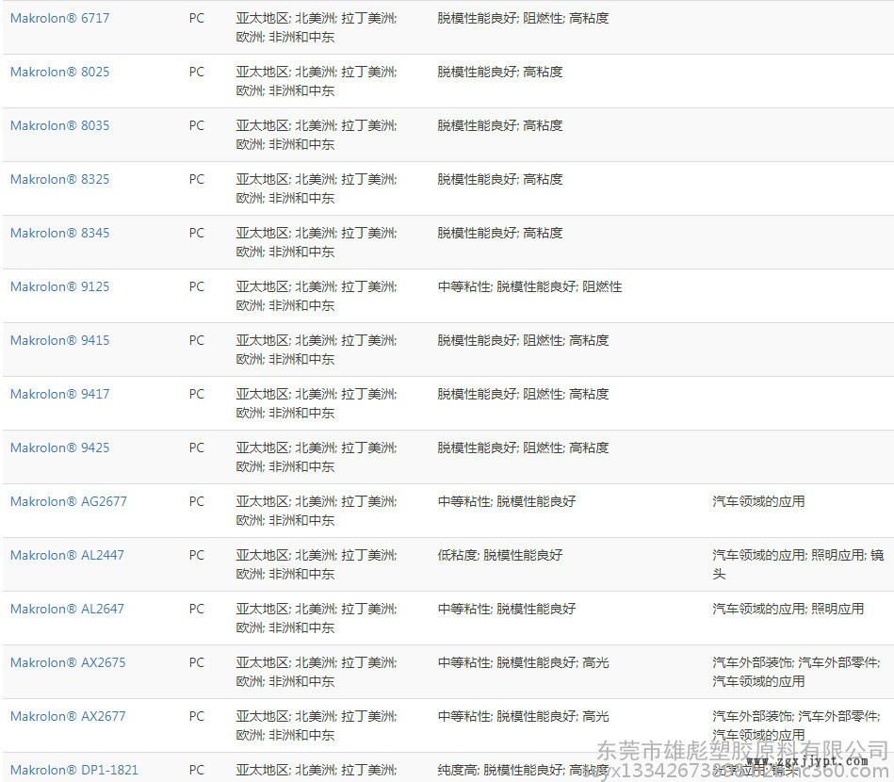The image size is (894, 782).
Task: Click the Makrolon® 9125 link
Action: [59, 286]
